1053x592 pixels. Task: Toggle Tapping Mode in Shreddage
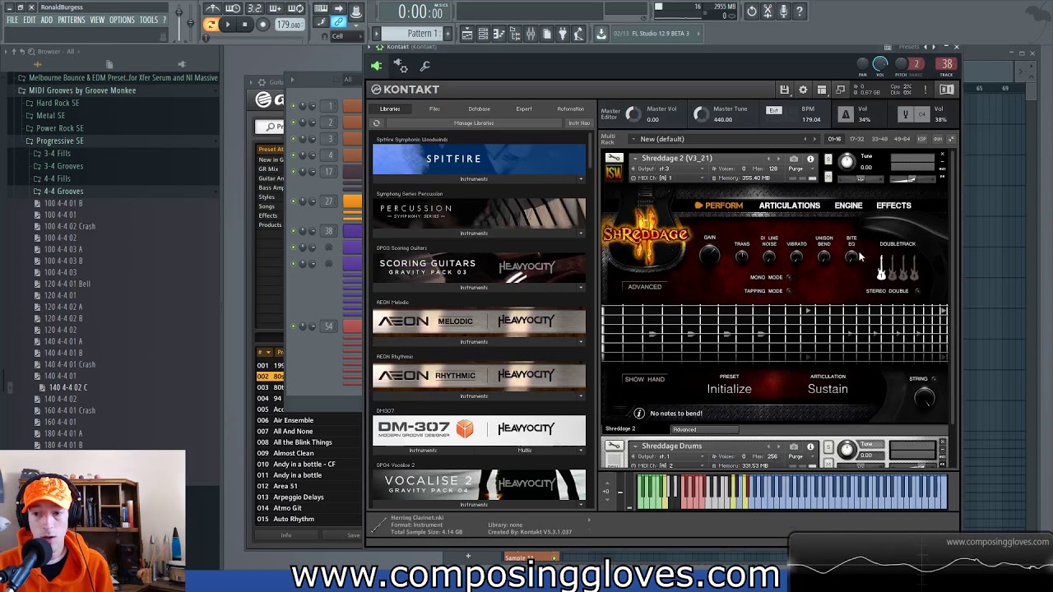788,290
